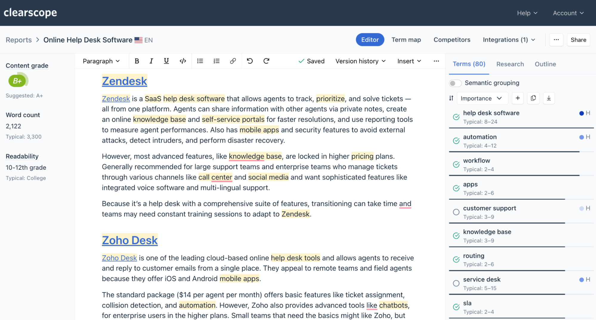Click the 'Word count' label

(x=23, y=115)
